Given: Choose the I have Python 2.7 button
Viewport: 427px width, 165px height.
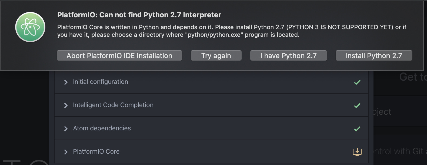Looking at the screenshot, I should pyautogui.click(x=288, y=56).
